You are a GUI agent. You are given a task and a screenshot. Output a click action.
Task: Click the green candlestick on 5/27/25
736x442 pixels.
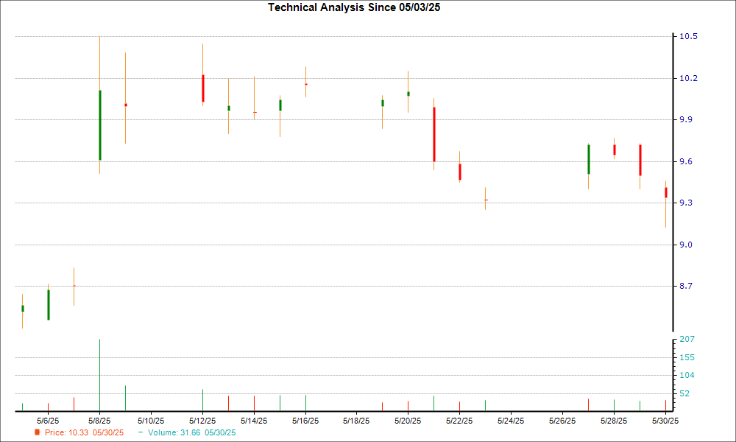588,159
